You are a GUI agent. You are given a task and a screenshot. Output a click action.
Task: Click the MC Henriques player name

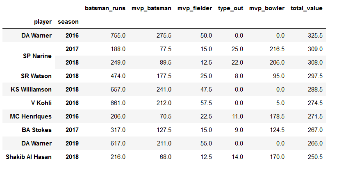point(30,116)
